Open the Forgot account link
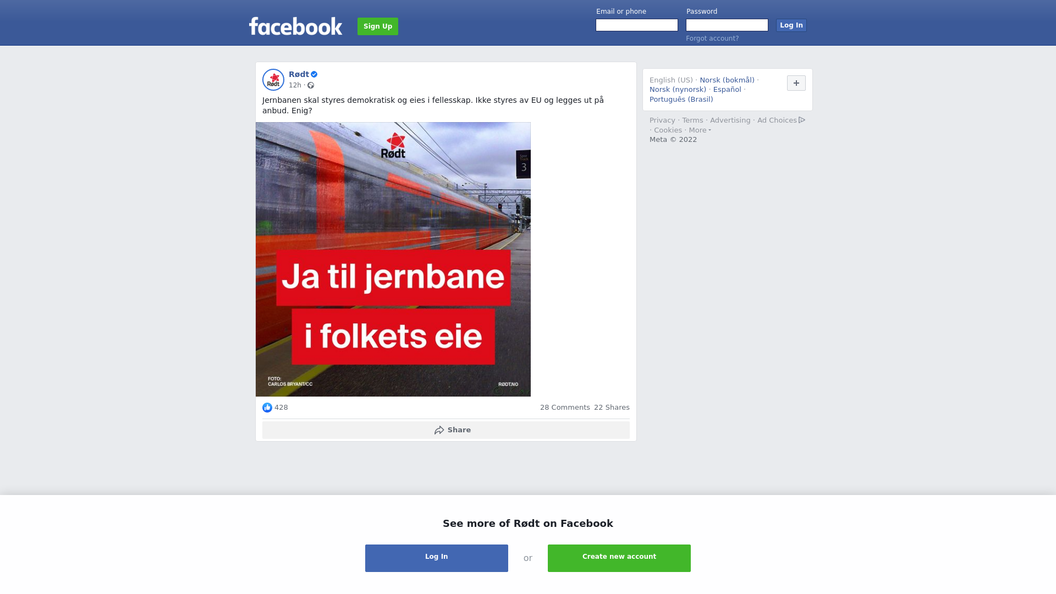Screen dimensions: 1056x594 tap(712, 38)
